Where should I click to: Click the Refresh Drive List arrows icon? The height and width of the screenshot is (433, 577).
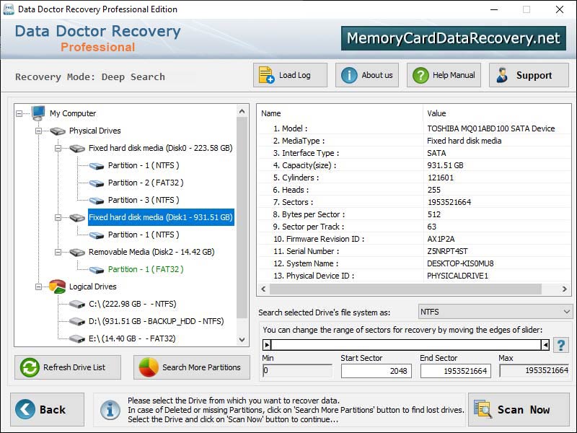pos(29,367)
